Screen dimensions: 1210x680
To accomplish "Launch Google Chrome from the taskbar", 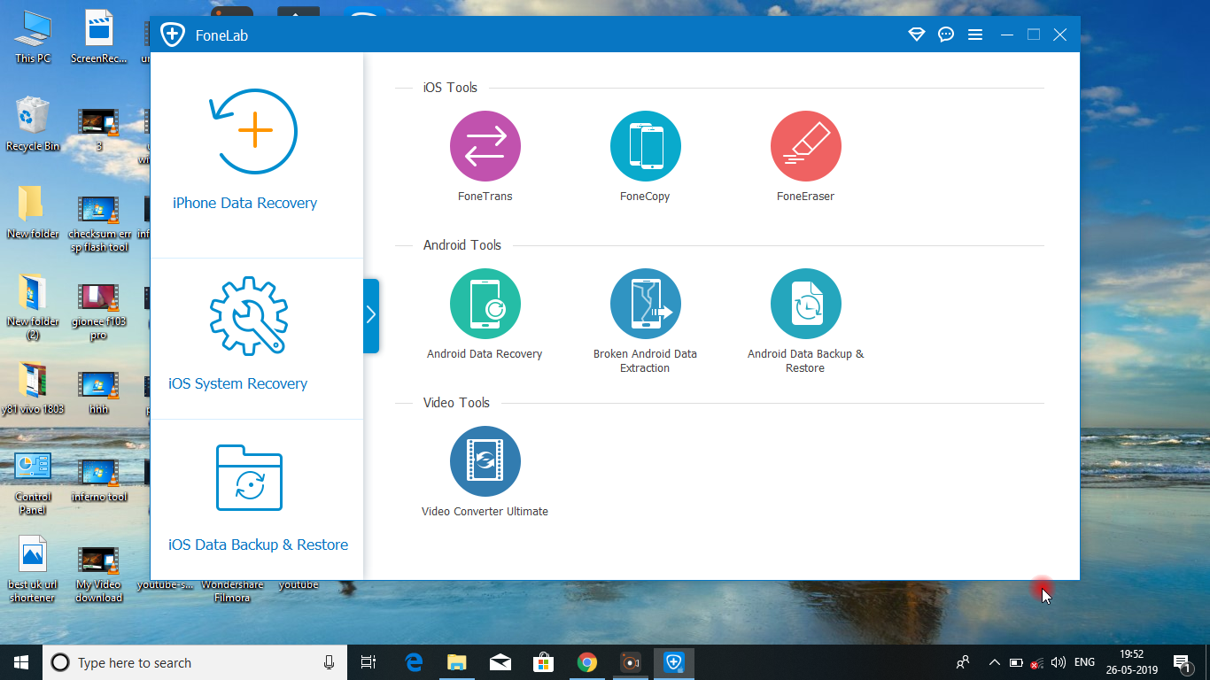I will coord(586,662).
